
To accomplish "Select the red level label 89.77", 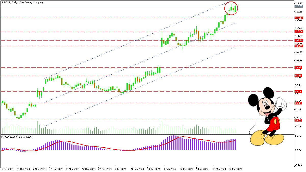I will (299, 91).
